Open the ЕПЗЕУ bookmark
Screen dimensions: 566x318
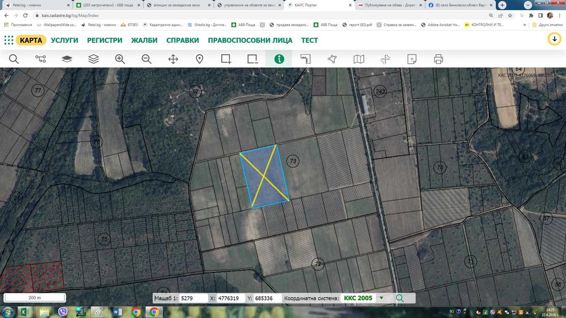pyautogui.click(x=130, y=25)
